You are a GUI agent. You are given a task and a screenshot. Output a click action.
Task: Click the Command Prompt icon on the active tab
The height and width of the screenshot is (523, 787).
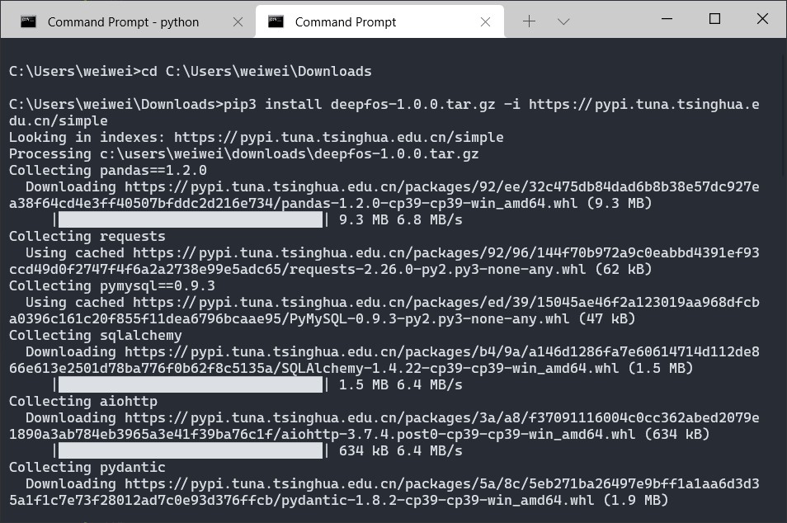tap(276, 21)
